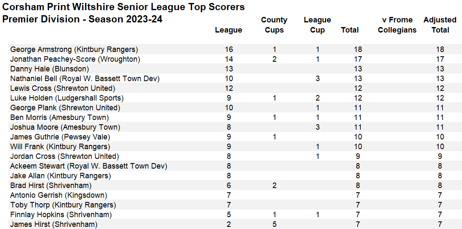Select Jonathan Peachey-Score (Wroughton) player name
Image resolution: width=462 pixels, height=229 pixels.
point(75,59)
